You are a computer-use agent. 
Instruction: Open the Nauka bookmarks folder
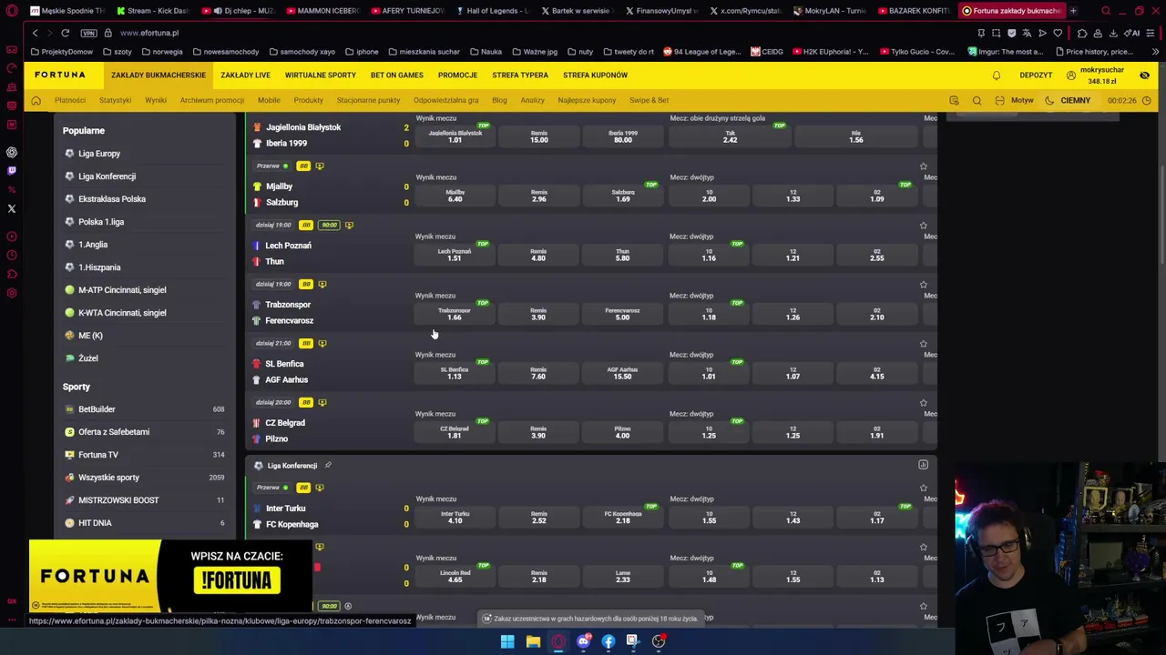coord(486,52)
